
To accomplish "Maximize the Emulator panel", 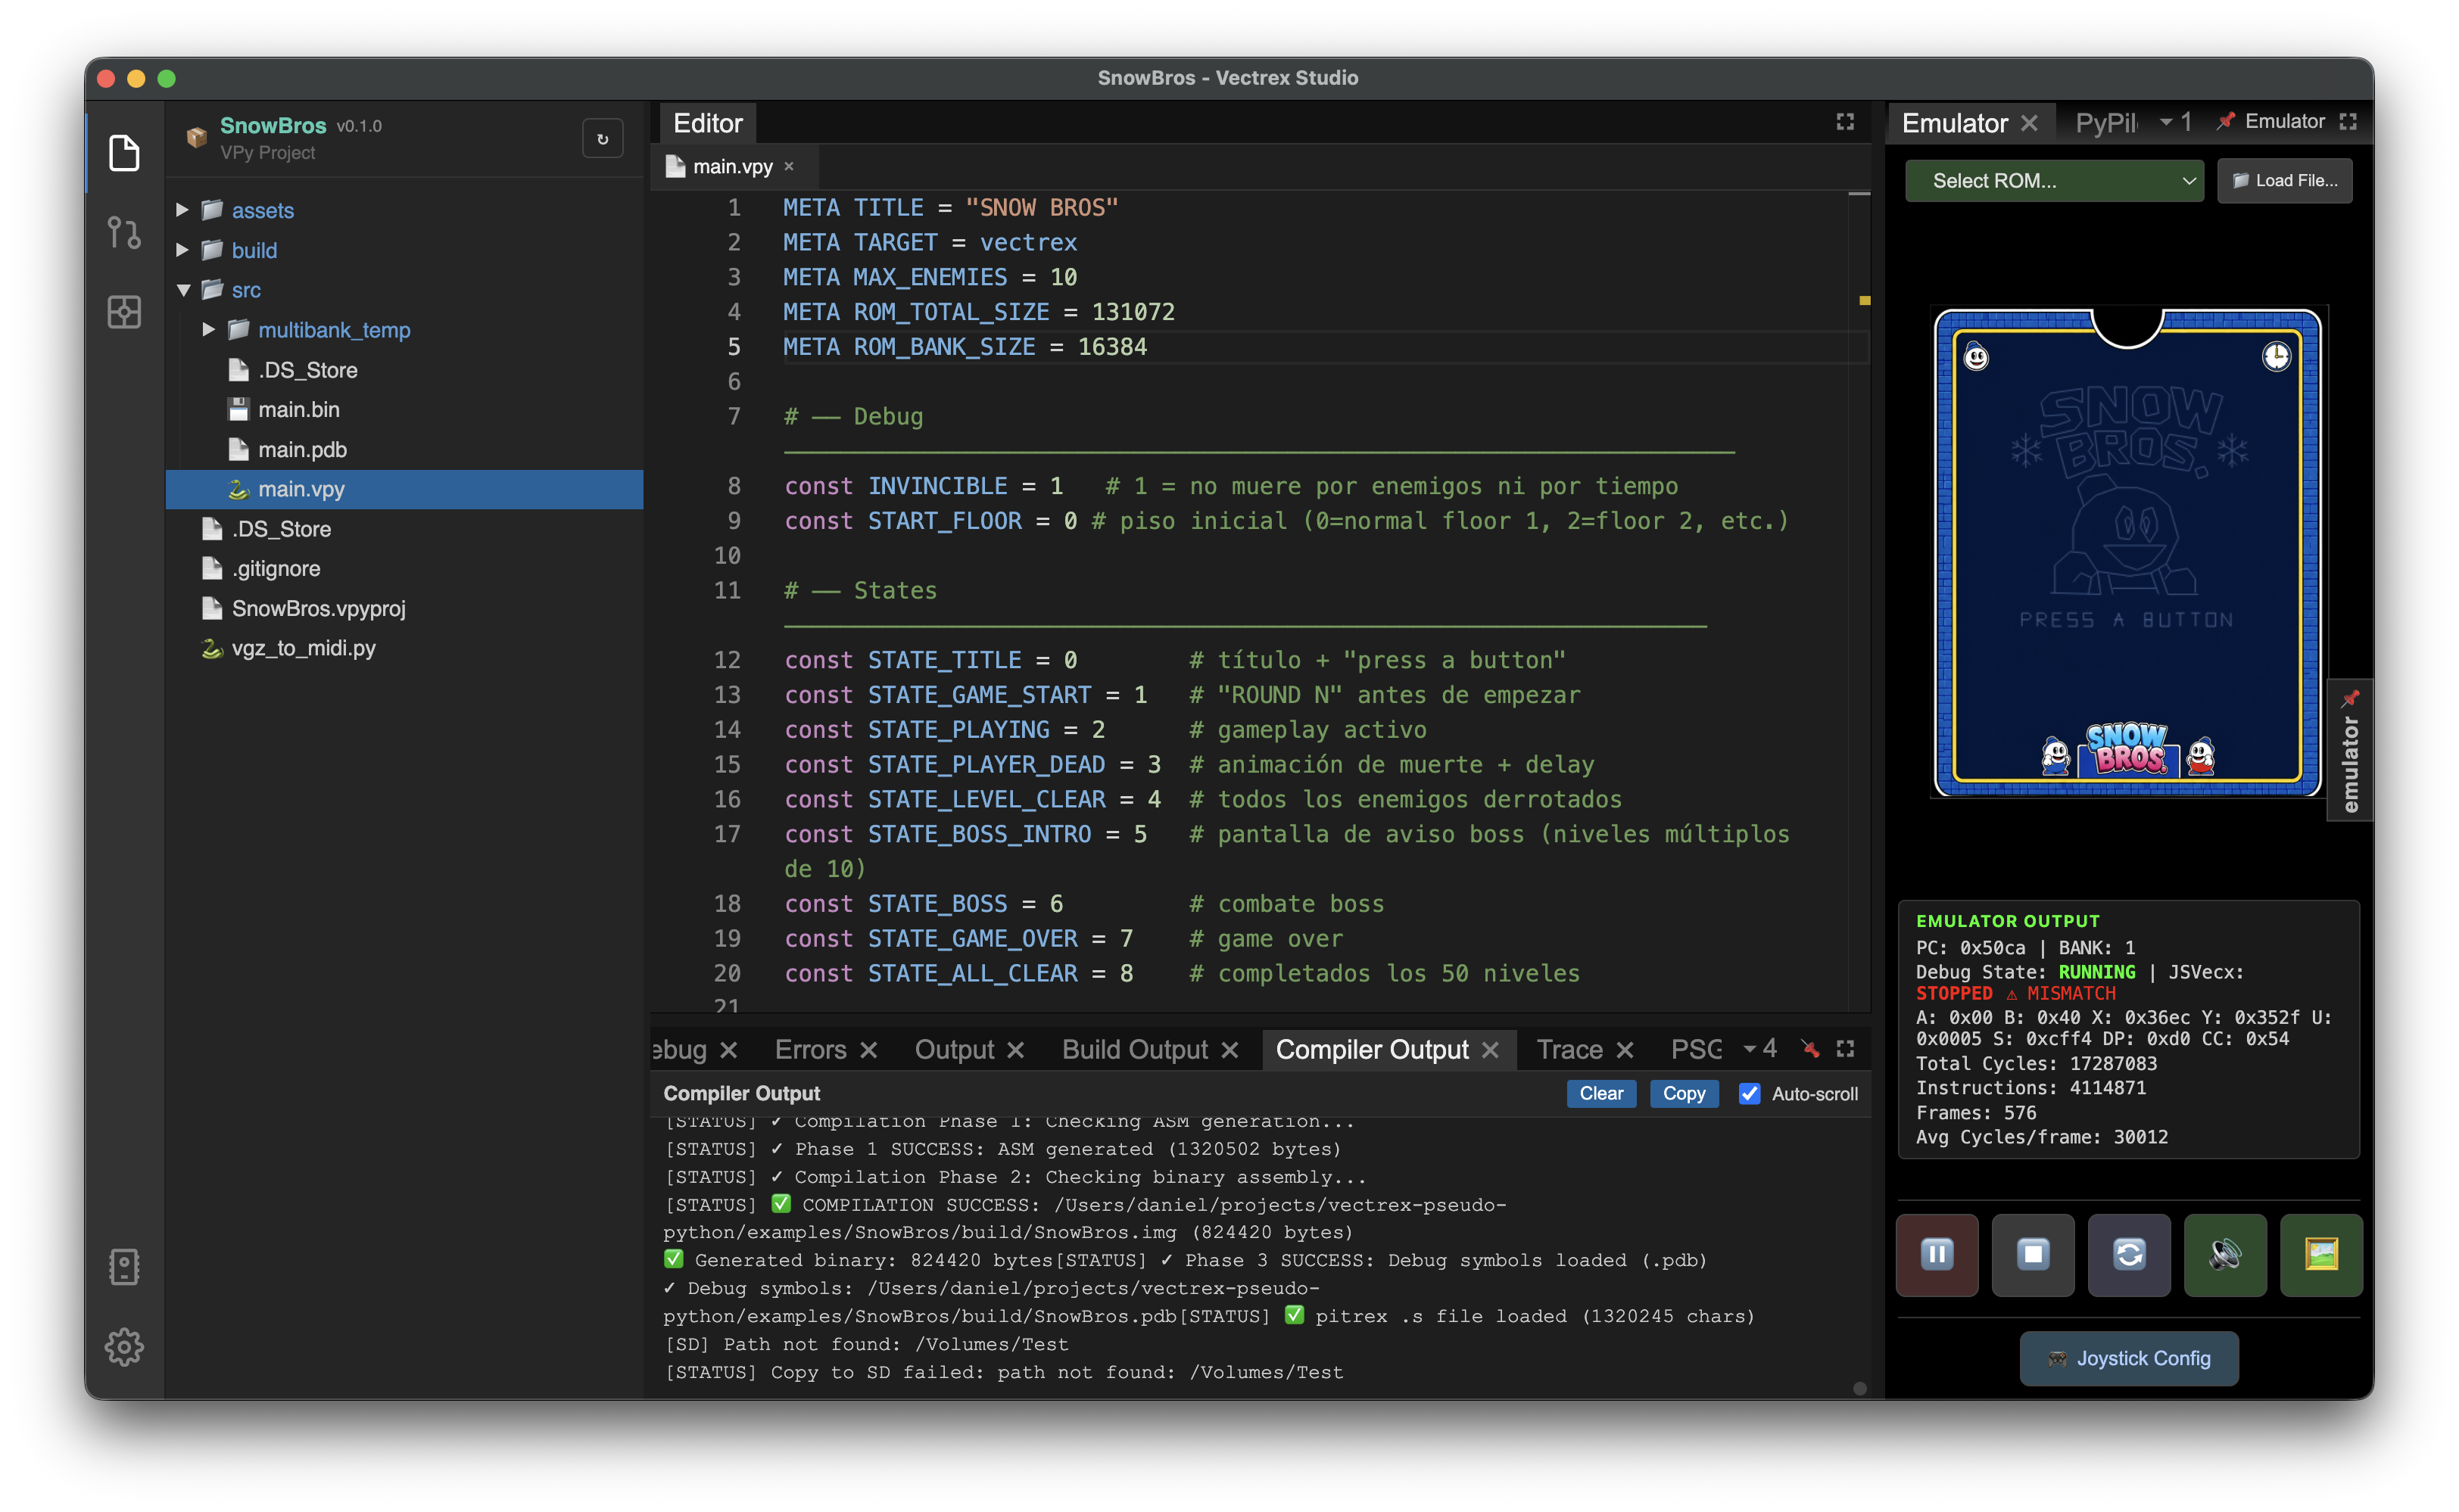I will [2348, 122].
